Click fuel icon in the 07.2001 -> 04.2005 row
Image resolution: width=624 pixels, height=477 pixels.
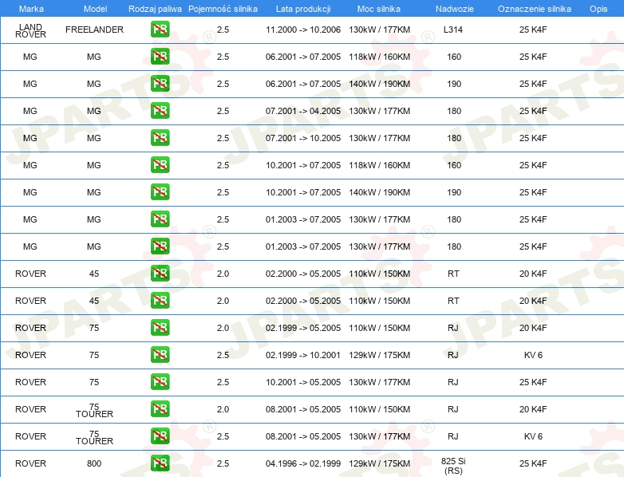click(160, 111)
